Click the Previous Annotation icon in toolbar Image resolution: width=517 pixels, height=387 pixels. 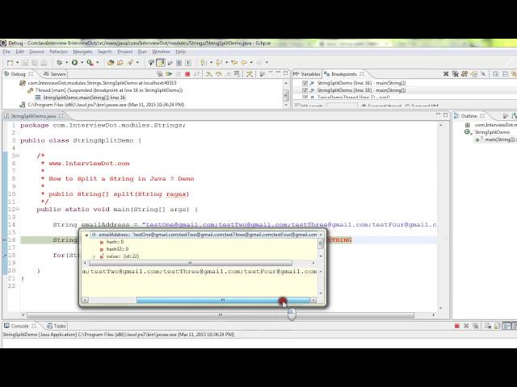219,62
